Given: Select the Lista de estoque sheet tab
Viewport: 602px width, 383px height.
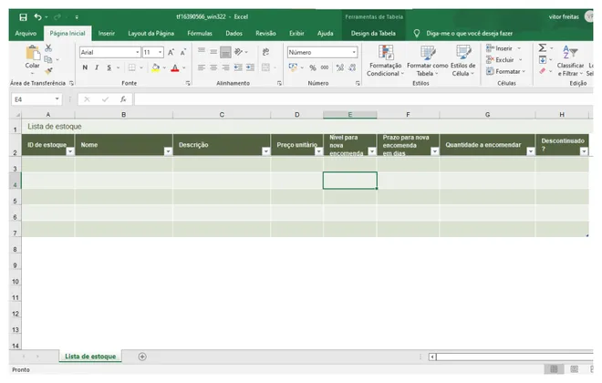Looking at the screenshot, I should click(x=90, y=357).
